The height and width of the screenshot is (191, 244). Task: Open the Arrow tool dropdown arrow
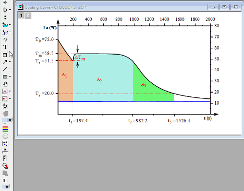tap(10, 62)
